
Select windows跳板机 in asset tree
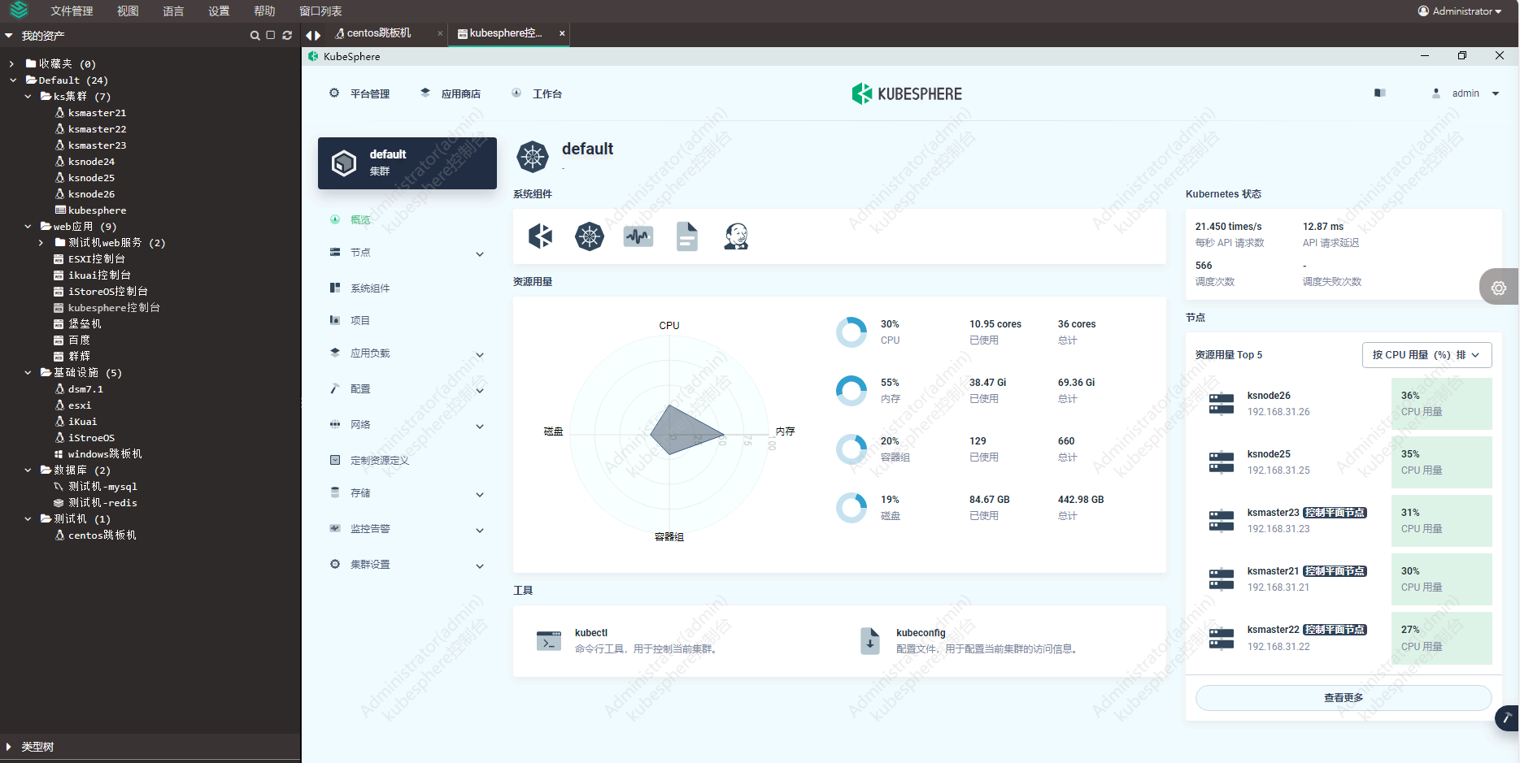click(105, 454)
